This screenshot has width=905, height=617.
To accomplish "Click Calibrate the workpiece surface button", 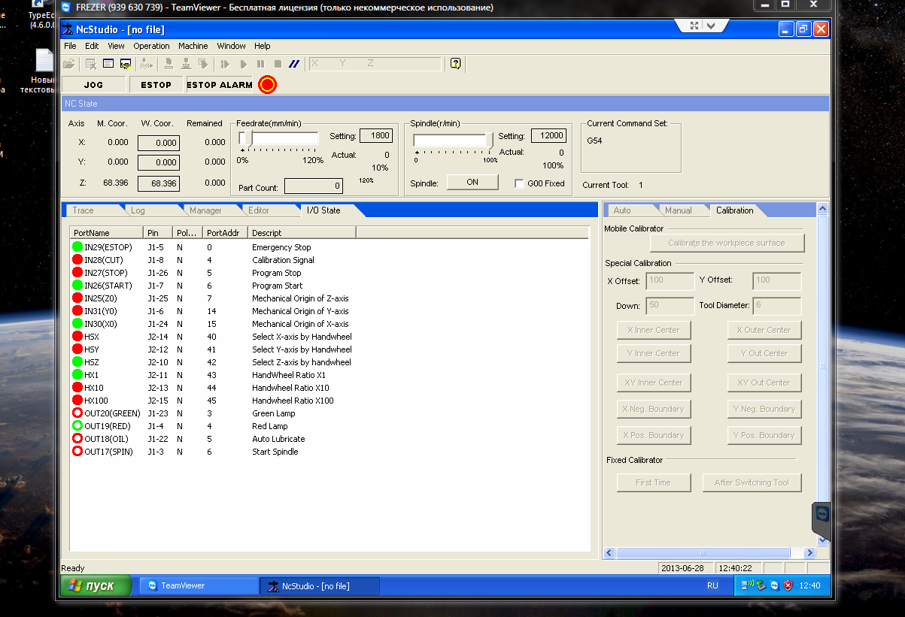I will click(726, 243).
